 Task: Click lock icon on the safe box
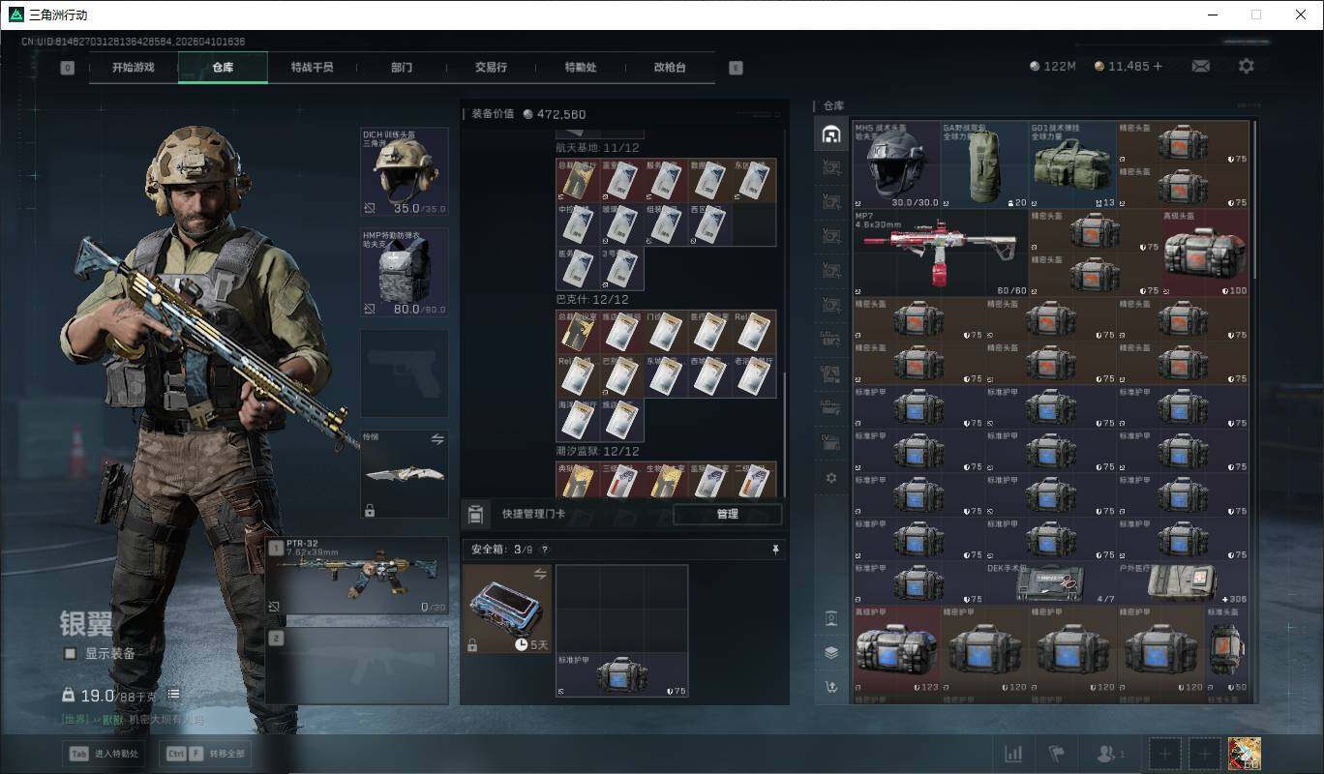pos(472,644)
